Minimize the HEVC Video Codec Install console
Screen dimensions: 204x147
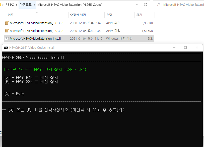[x=174, y=47]
